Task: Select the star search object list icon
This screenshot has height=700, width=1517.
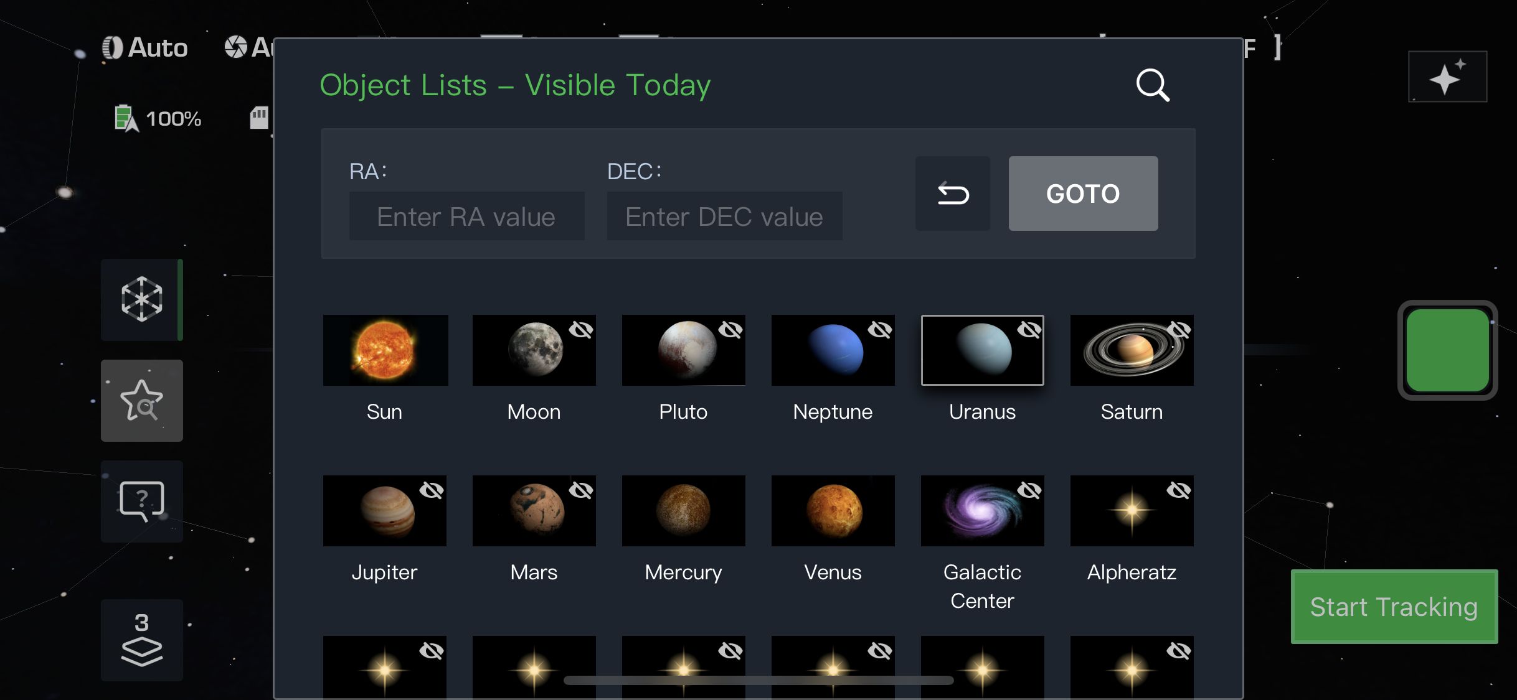Action: 142,401
